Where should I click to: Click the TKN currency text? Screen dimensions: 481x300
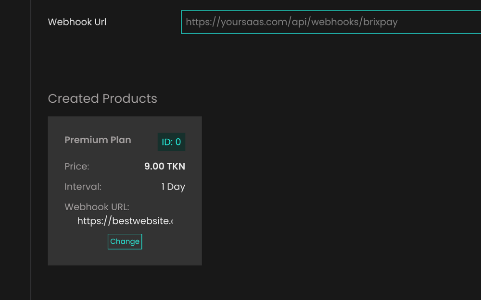tap(176, 167)
